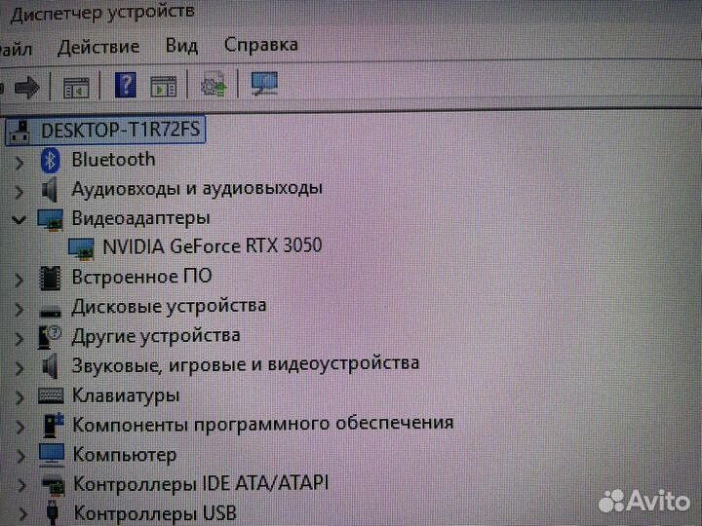Image resolution: width=702 pixels, height=526 pixels.
Task: Select Звуковые, игровые и видеоустройства label
Action: click(246, 364)
